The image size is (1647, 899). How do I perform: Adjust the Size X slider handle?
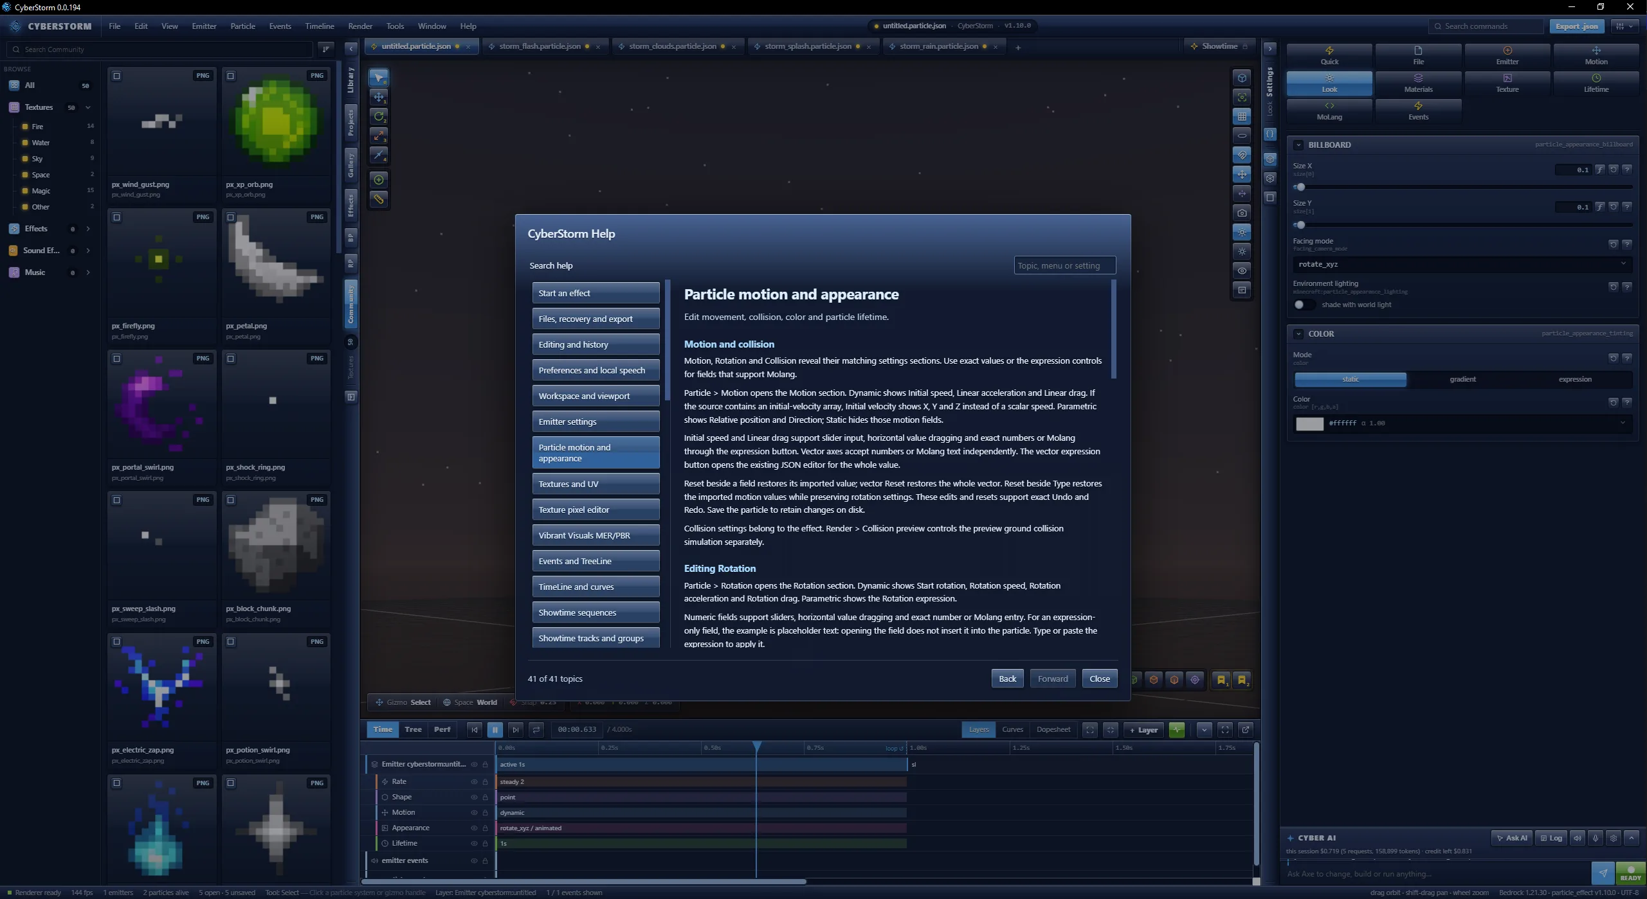1300,187
